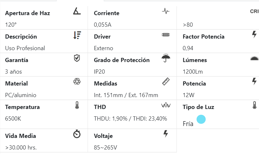Click the lightning icon beside Potencia

[254, 81]
